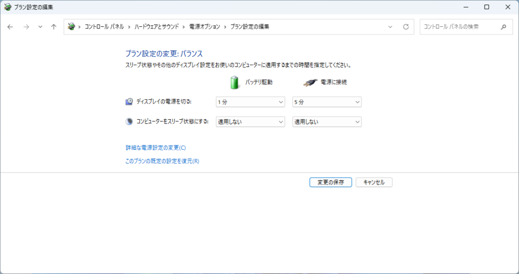This screenshot has height=274, width=519.
Task: Open the battery display-off dropdown showing 1 分
Action: tap(250, 102)
